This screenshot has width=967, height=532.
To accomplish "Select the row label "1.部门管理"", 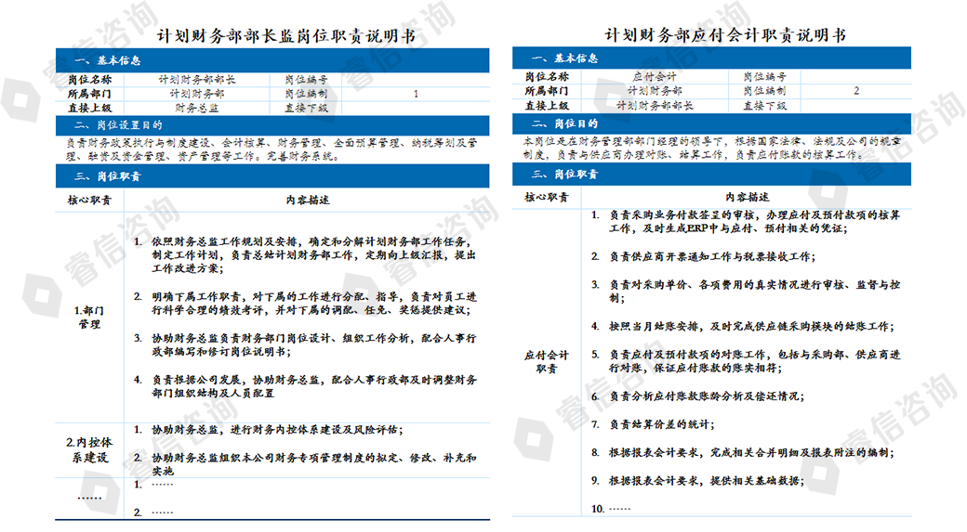I will [89, 318].
